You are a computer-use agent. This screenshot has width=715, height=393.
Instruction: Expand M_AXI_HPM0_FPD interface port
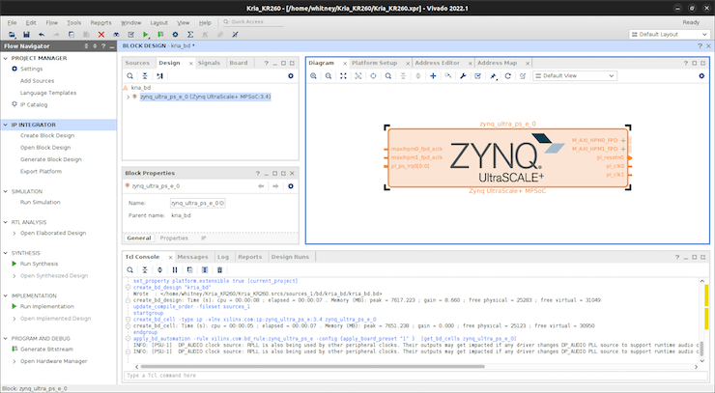623,140
